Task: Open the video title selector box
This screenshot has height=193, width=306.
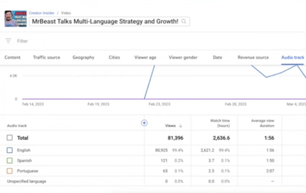Action: [x=109, y=21]
